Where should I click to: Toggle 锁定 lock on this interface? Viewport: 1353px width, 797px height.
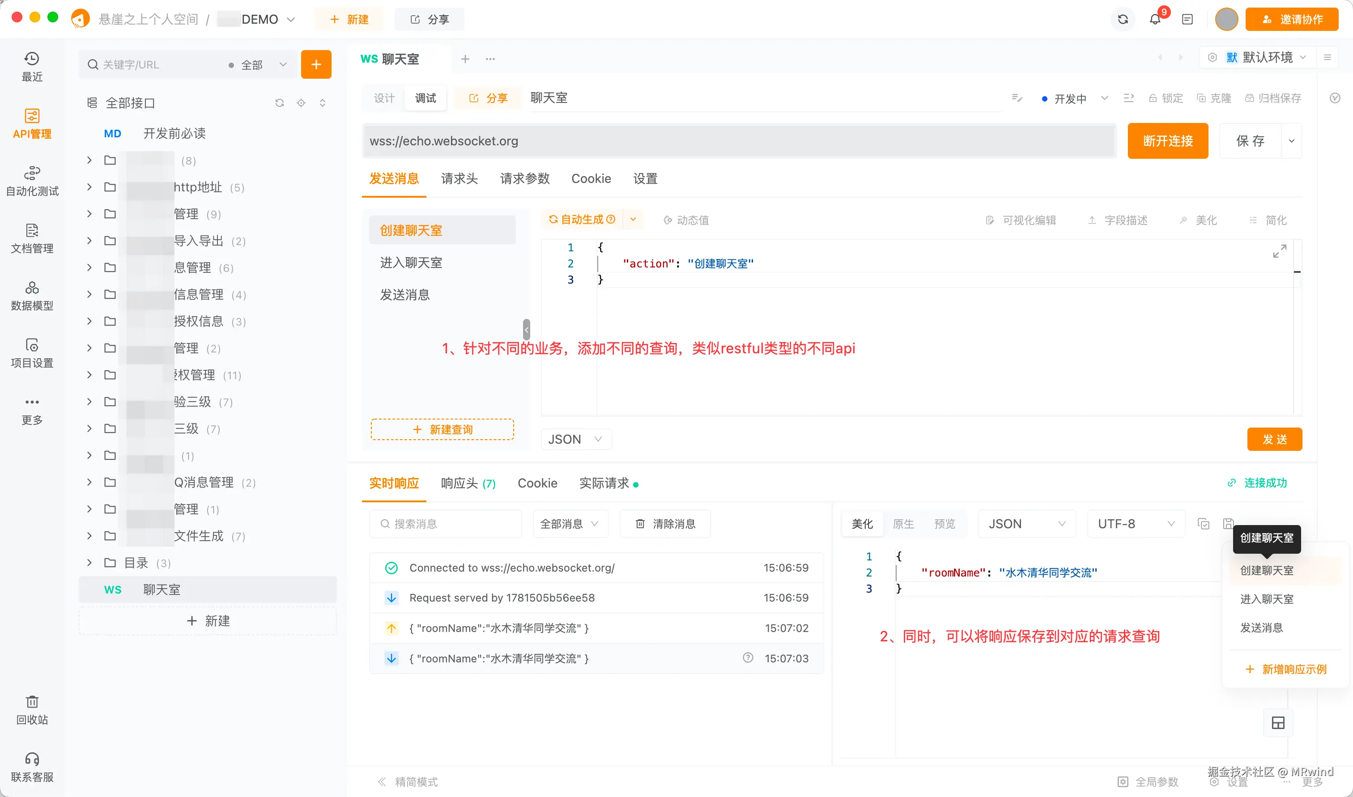tap(1165, 98)
